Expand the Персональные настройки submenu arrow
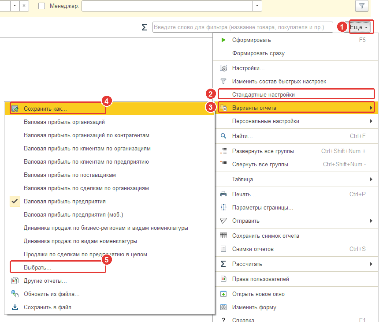 pyautogui.click(x=371, y=121)
